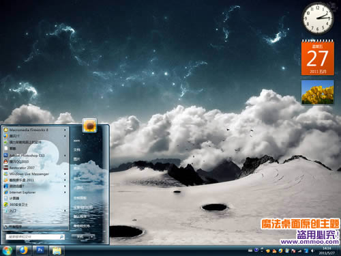Click the search magnifier in Start menu
Screen dimensions: 341x256
(x=61, y=237)
